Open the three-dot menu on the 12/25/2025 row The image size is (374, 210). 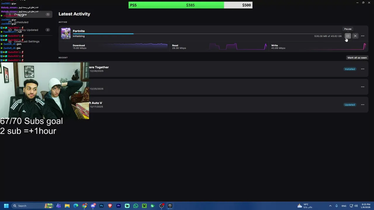click(363, 87)
